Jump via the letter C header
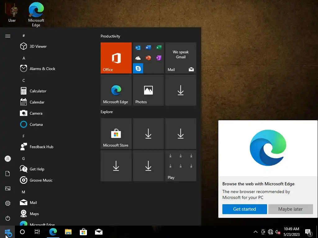 click(x=24, y=80)
